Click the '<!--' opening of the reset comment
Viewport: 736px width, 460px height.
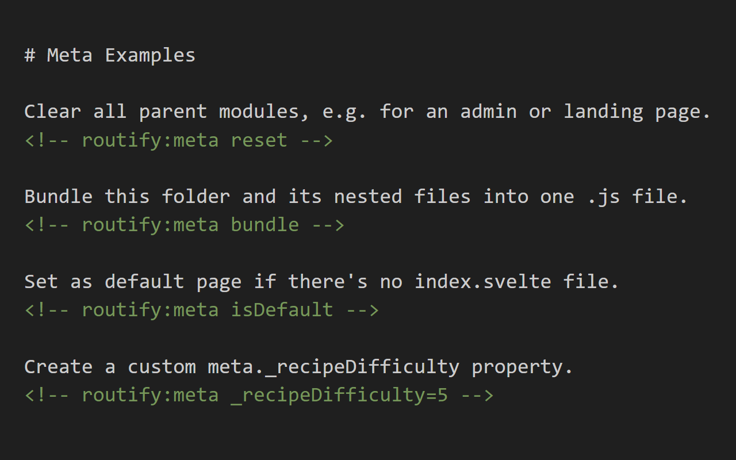(47, 140)
